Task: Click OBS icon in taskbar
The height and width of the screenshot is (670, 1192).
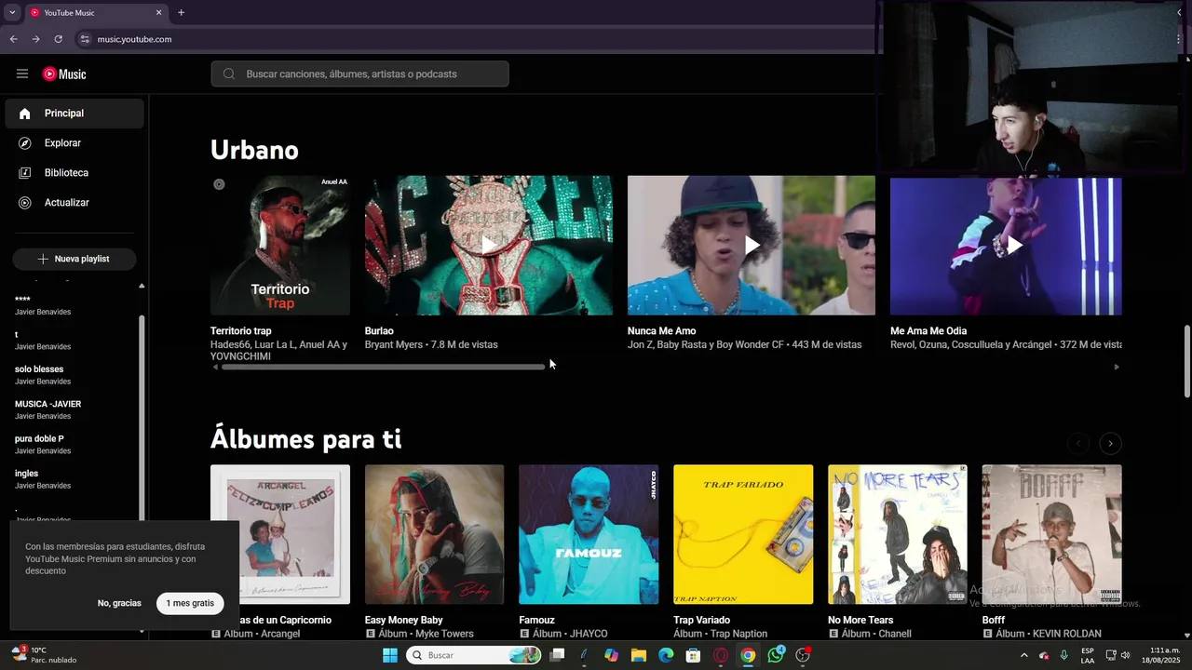Action: tap(803, 655)
